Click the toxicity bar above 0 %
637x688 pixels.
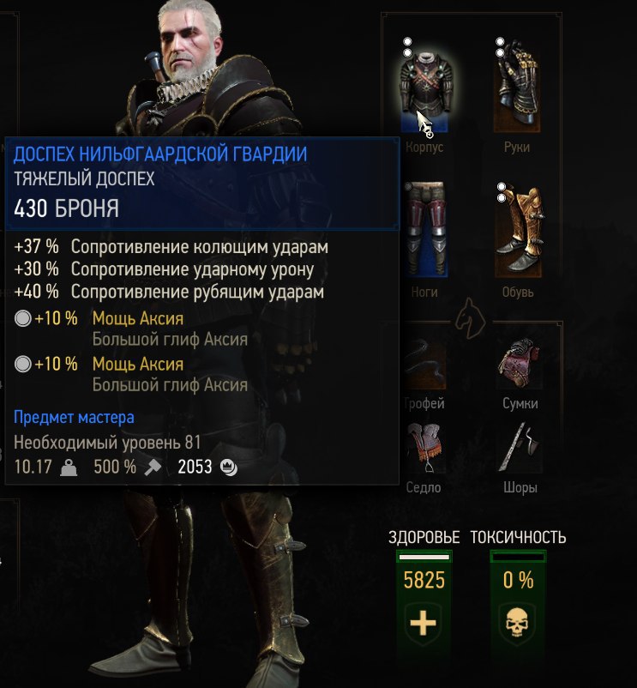[518, 558]
